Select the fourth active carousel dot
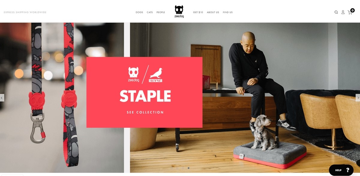The image size is (360, 176). click(x=188, y=168)
